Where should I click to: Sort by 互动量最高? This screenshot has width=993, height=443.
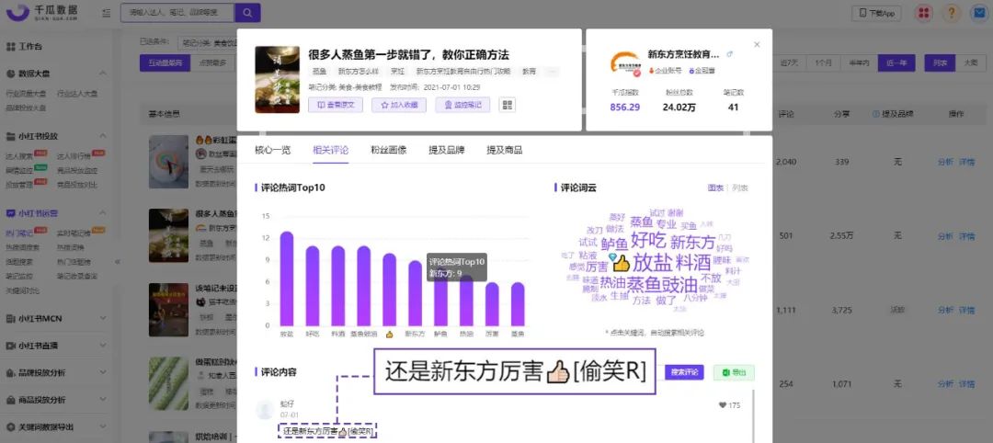click(165, 62)
